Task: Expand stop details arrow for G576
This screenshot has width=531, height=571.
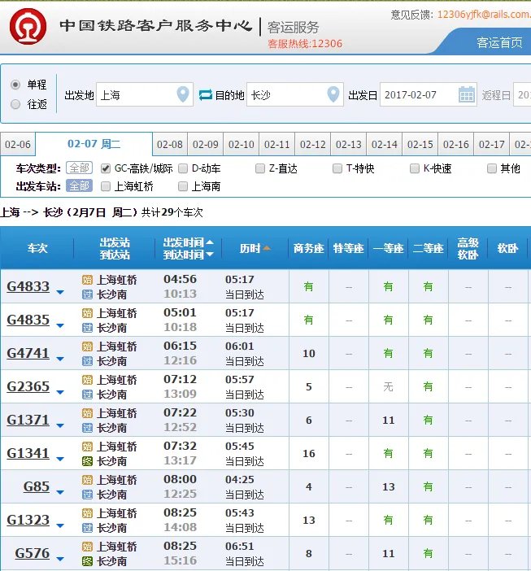Action: pos(60,559)
